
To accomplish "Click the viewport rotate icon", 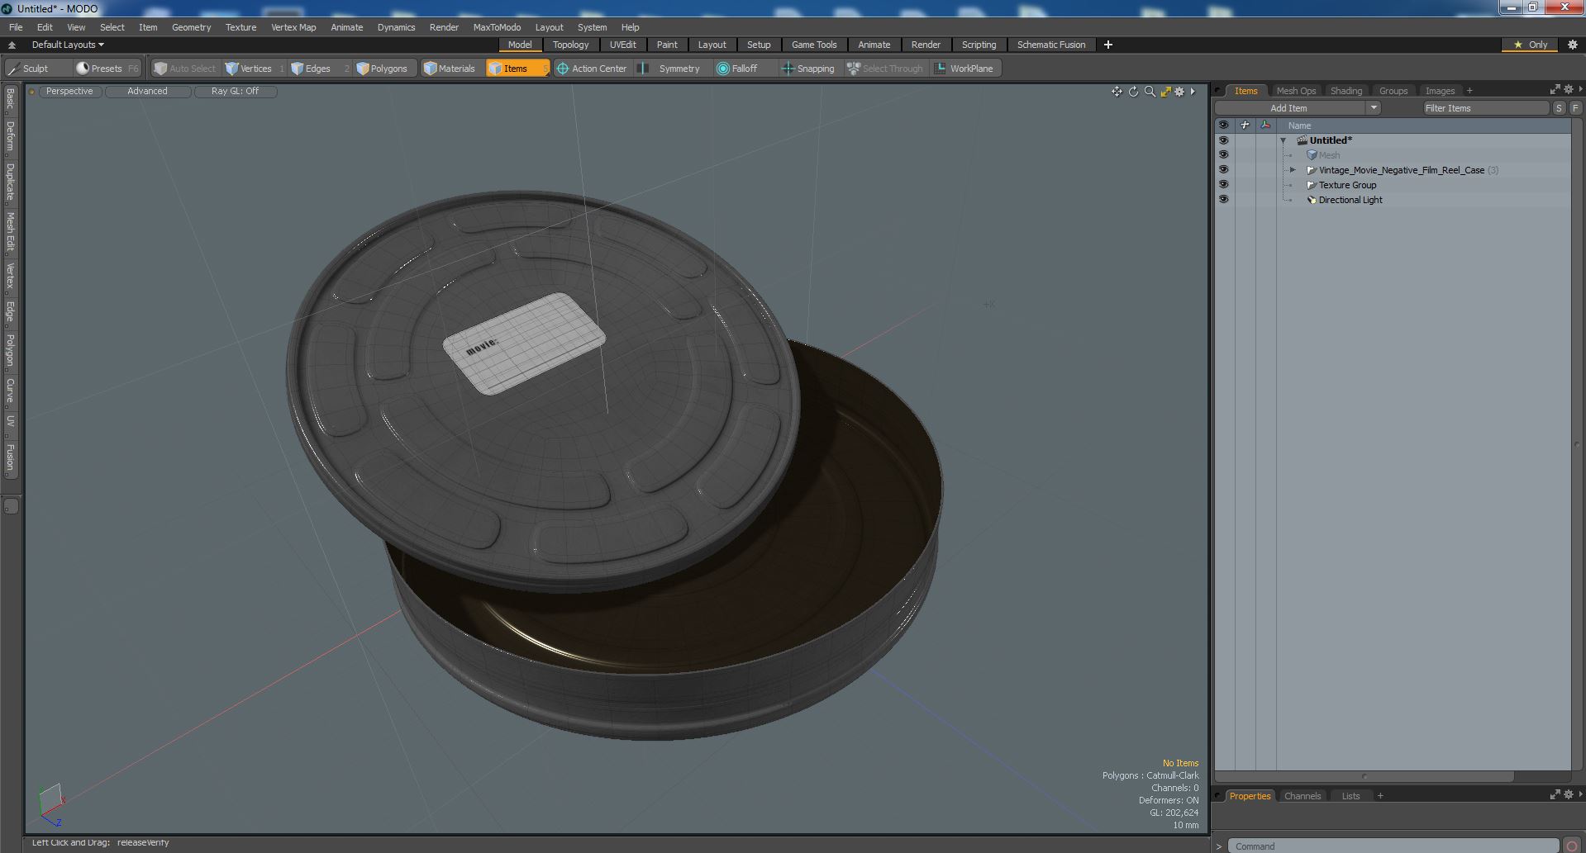I will pos(1133,92).
